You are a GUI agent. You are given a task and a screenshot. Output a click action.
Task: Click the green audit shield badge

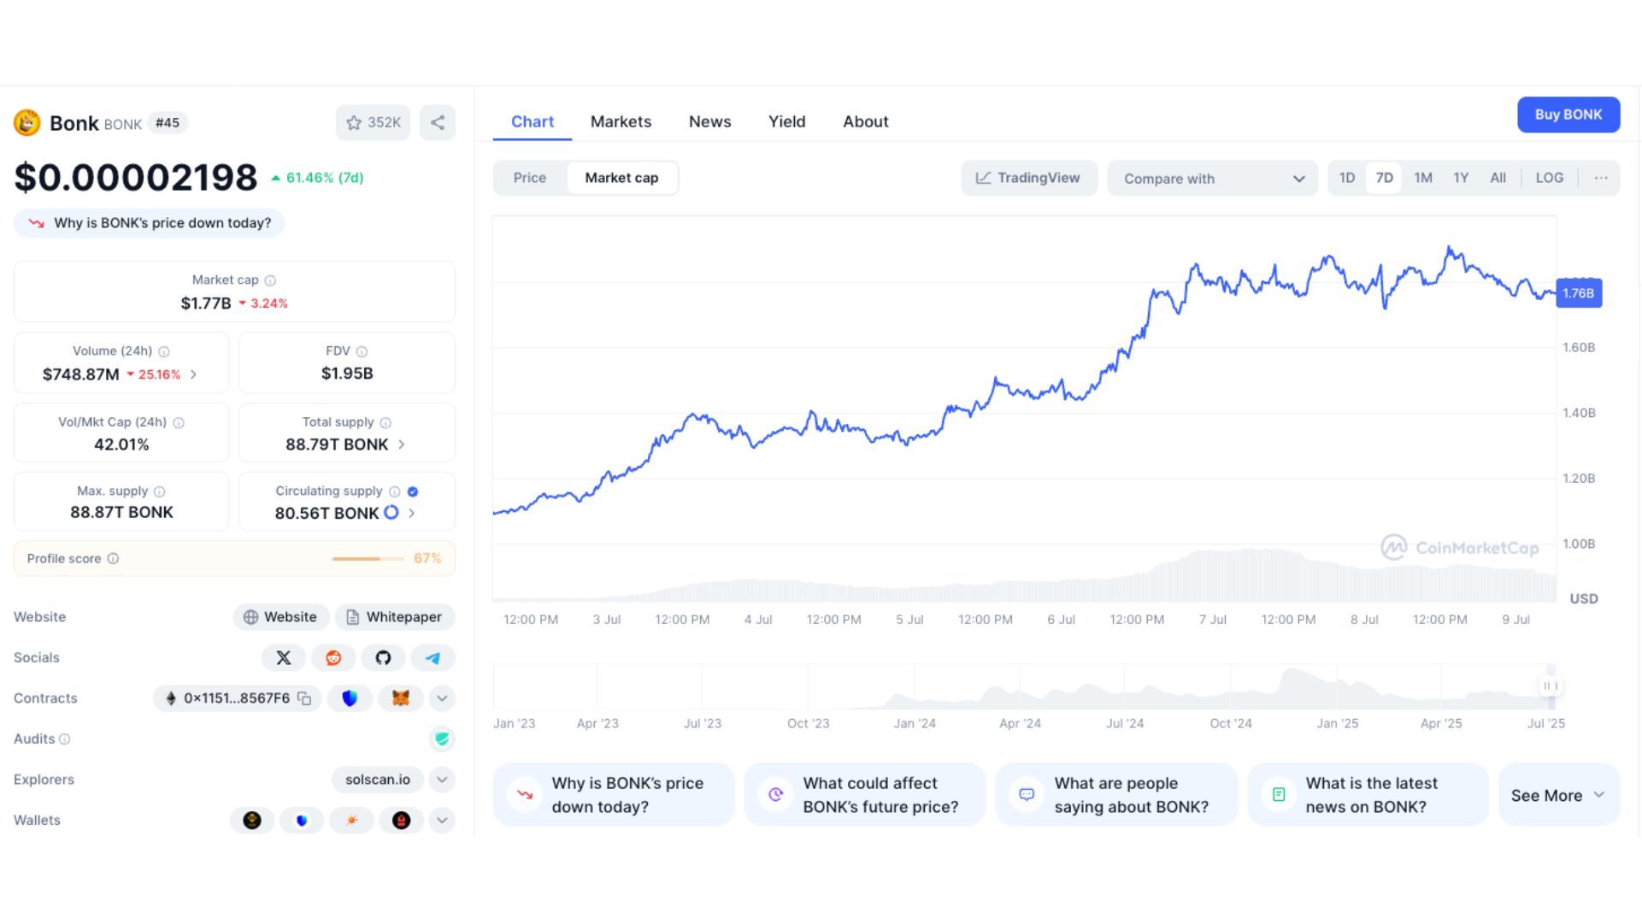coord(442,739)
